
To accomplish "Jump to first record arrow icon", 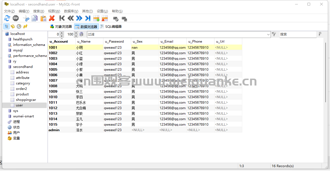I will tap(62, 18).
